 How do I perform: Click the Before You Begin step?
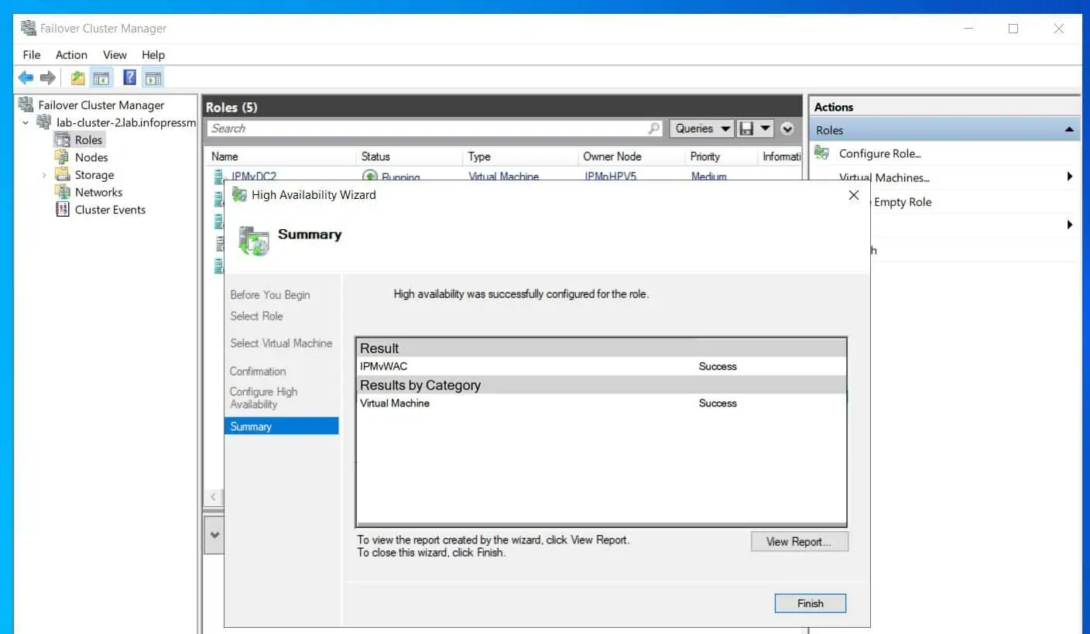[270, 295]
